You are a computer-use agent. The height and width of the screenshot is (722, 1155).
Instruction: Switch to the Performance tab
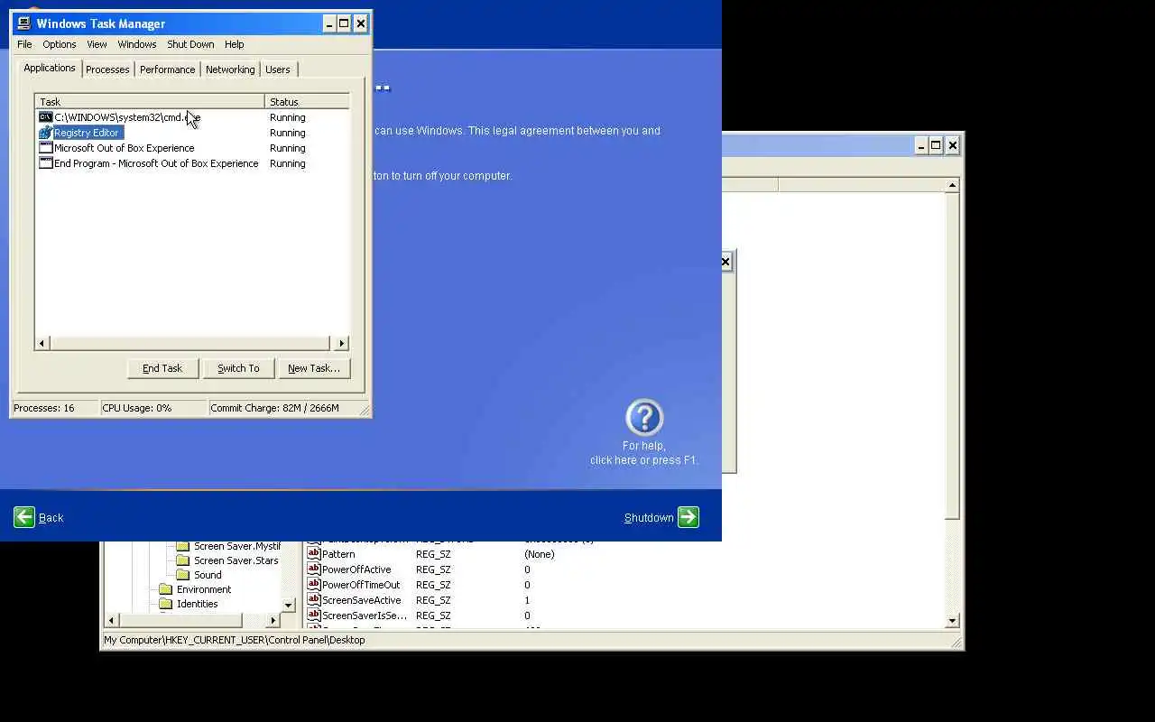[x=167, y=69]
